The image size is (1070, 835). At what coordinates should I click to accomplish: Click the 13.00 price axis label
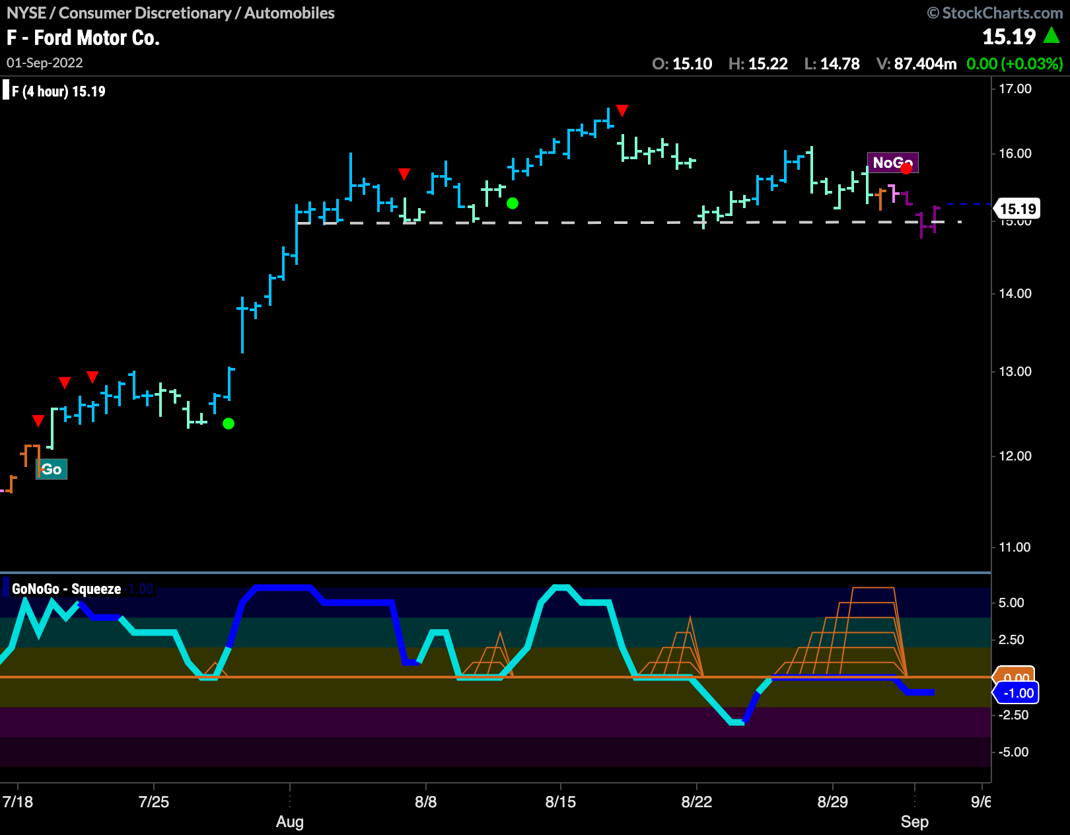(1015, 371)
